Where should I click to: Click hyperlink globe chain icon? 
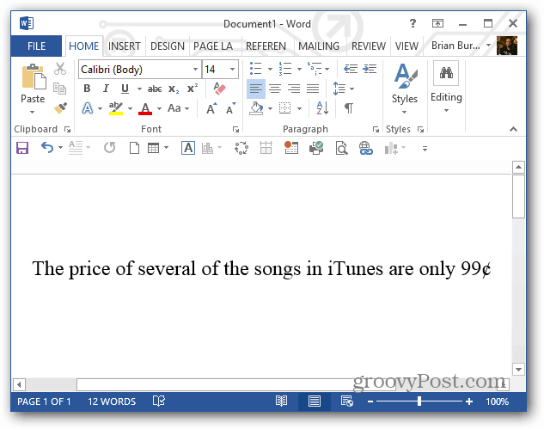point(365,148)
